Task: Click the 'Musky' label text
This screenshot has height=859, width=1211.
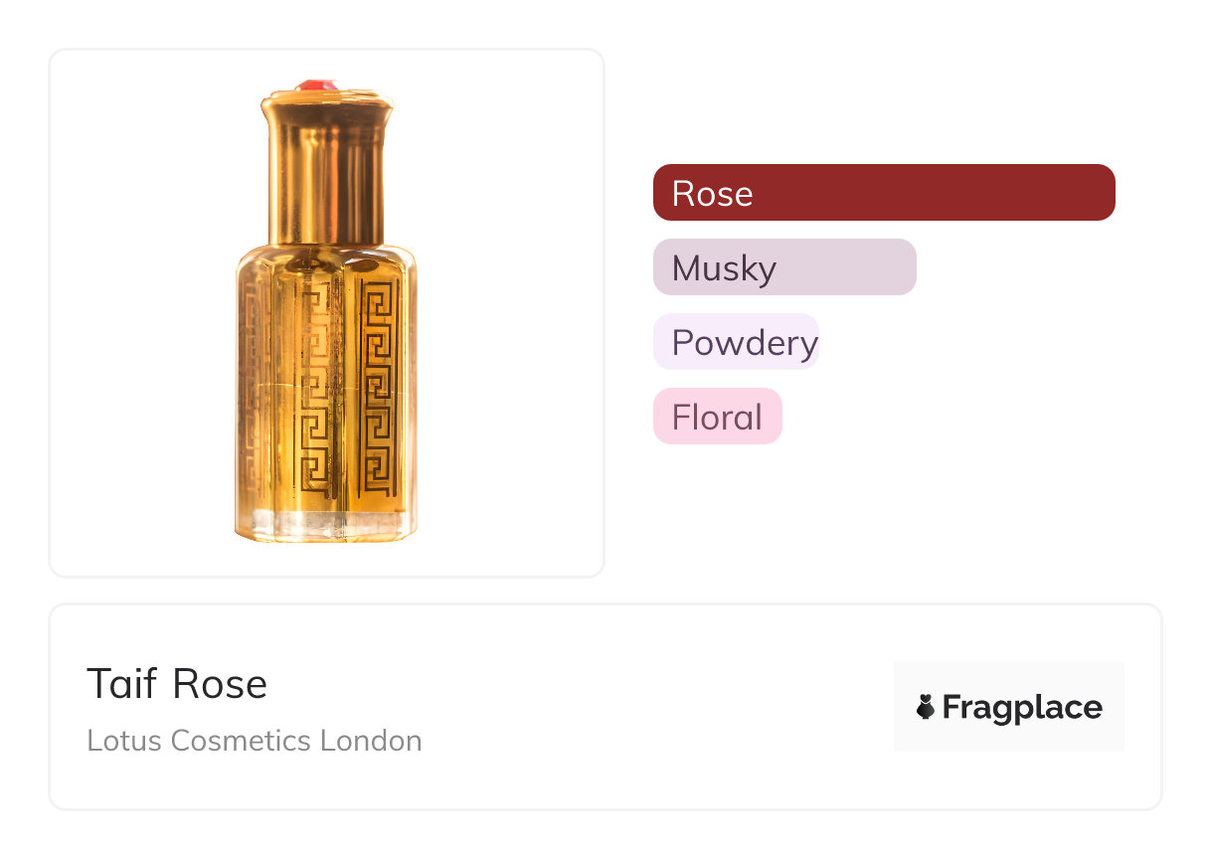Action: click(724, 267)
